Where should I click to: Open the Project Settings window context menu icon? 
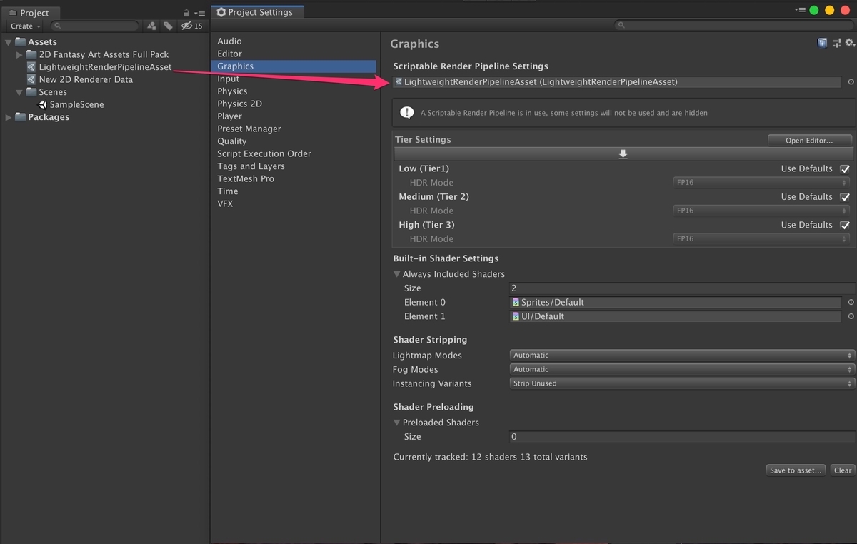(x=801, y=10)
